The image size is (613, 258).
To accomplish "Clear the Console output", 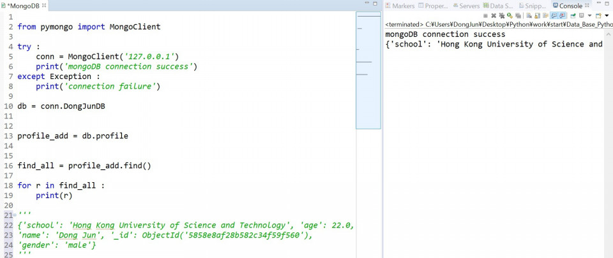I will pos(529,15).
